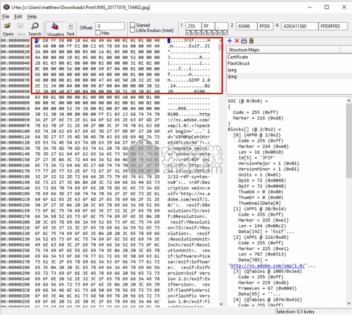
Task: Minimize the i.Hex window
Action: pyautogui.click(x=310, y=7)
